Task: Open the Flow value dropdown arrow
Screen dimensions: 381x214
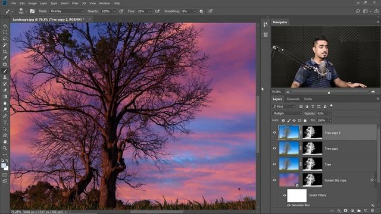Action: point(151,11)
